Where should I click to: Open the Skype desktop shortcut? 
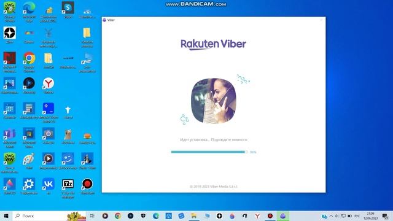pyautogui.click(x=68, y=8)
